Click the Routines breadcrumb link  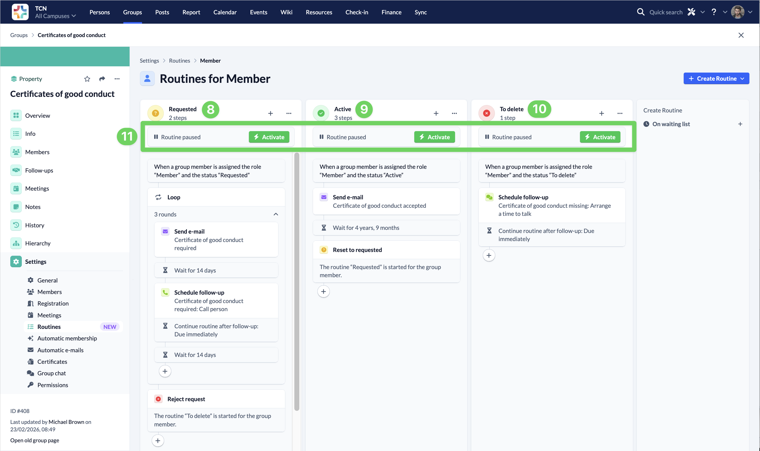pyautogui.click(x=179, y=61)
